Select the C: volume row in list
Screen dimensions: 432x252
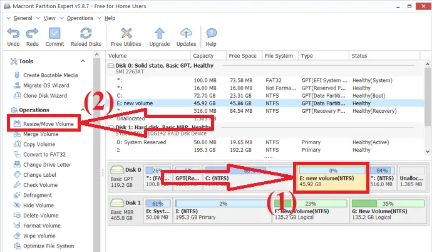[265, 96]
